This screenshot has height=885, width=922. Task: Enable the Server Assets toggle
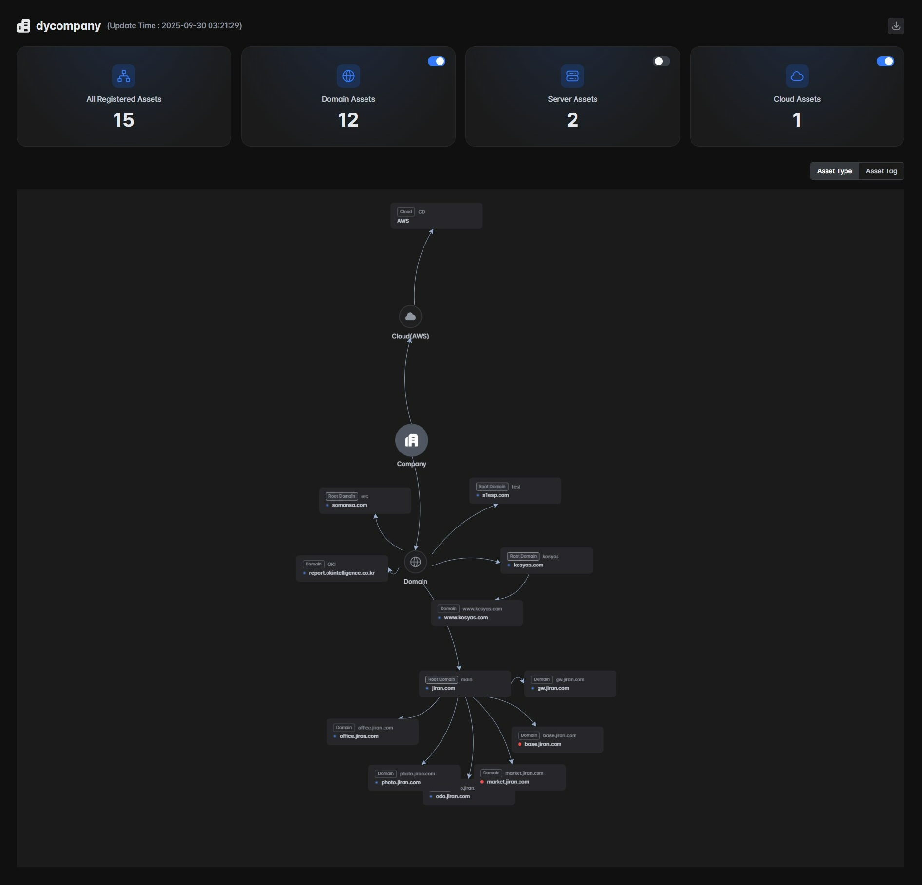[661, 61]
